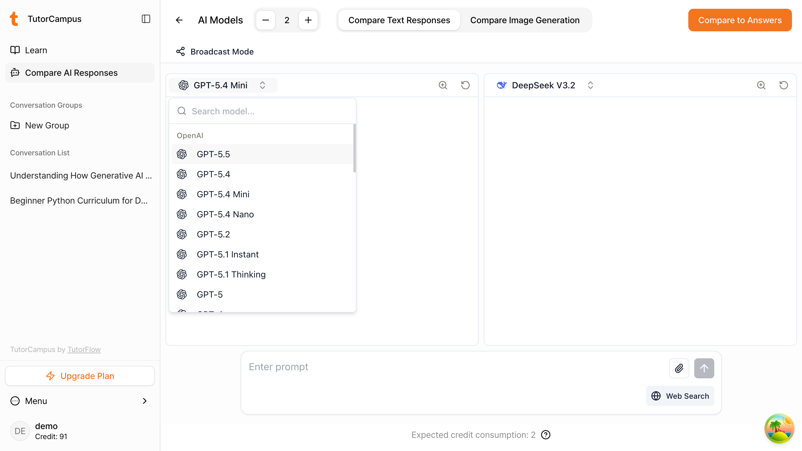Click Compare to Answers button
The image size is (802, 451).
click(740, 20)
